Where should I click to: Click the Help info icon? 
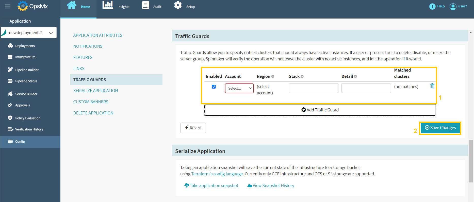tap(432, 6)
